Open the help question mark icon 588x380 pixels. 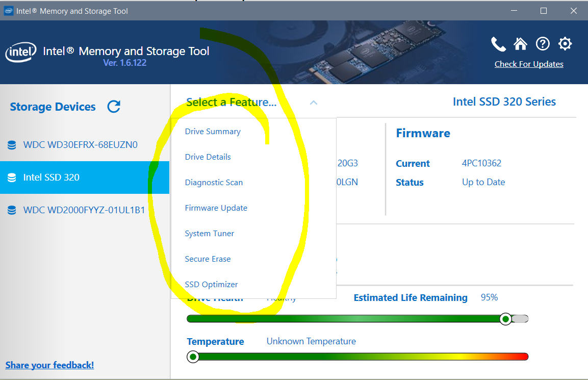coord(543,44)
